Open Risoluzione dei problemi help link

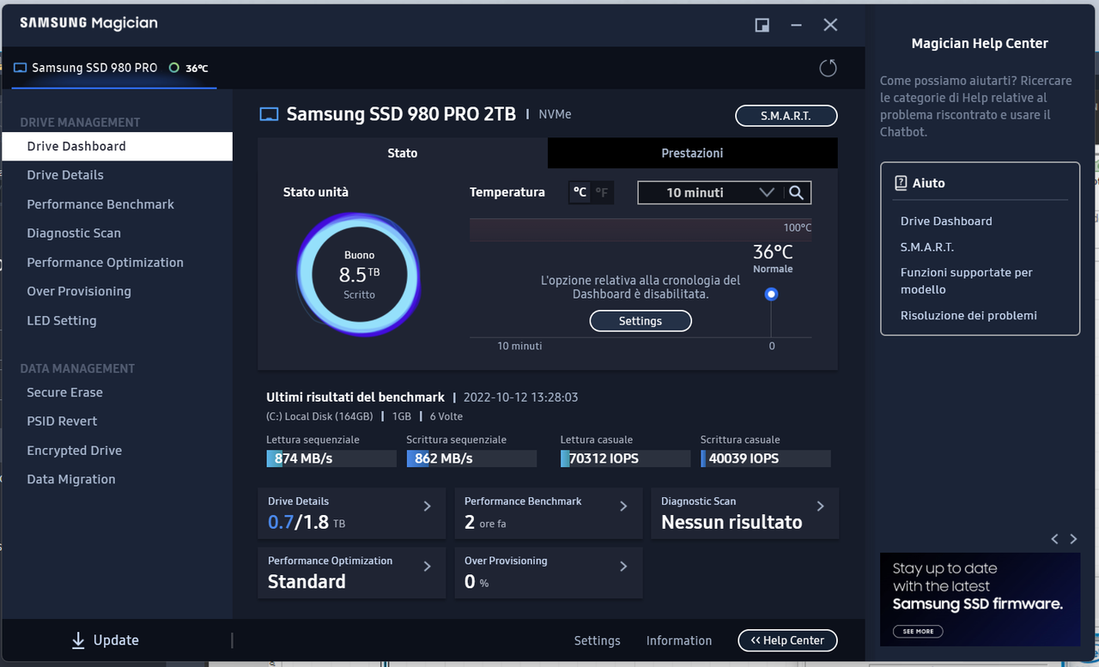[x=968, y=315]
